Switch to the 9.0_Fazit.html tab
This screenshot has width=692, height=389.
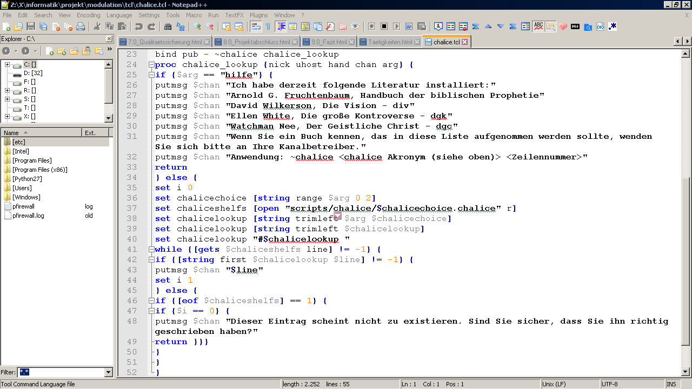coord(328,42)
